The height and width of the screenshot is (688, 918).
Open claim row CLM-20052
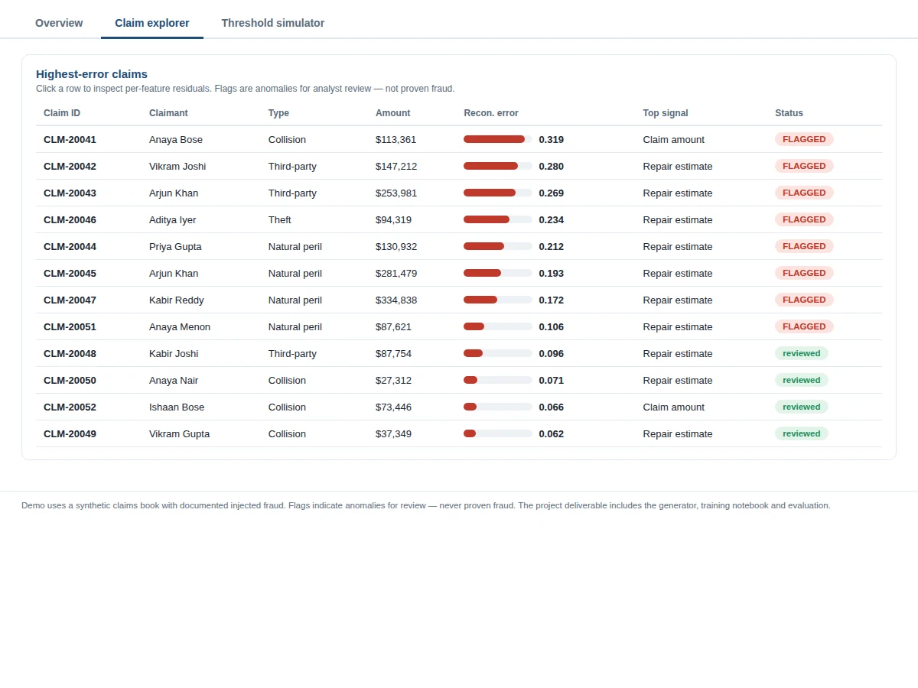click(x=459, y=407)
